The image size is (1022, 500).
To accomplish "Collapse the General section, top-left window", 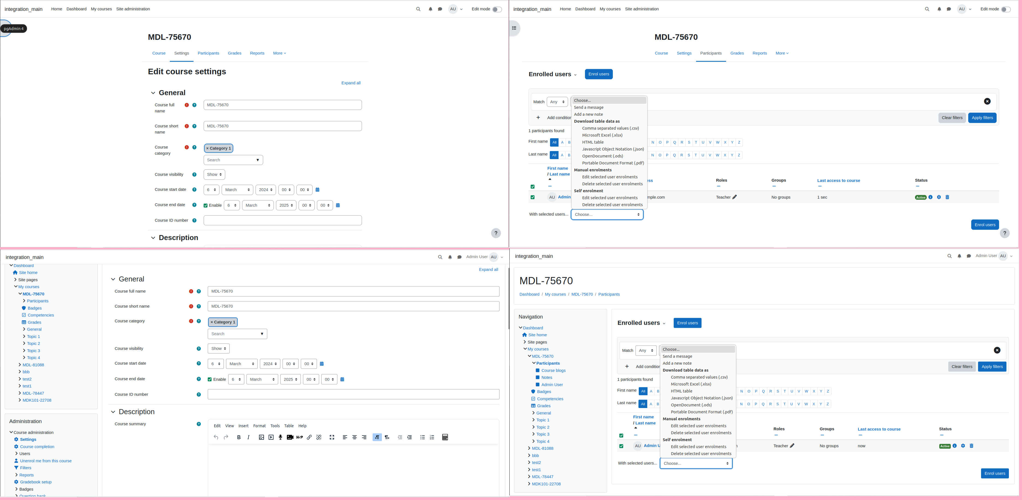I will (153, 93).
